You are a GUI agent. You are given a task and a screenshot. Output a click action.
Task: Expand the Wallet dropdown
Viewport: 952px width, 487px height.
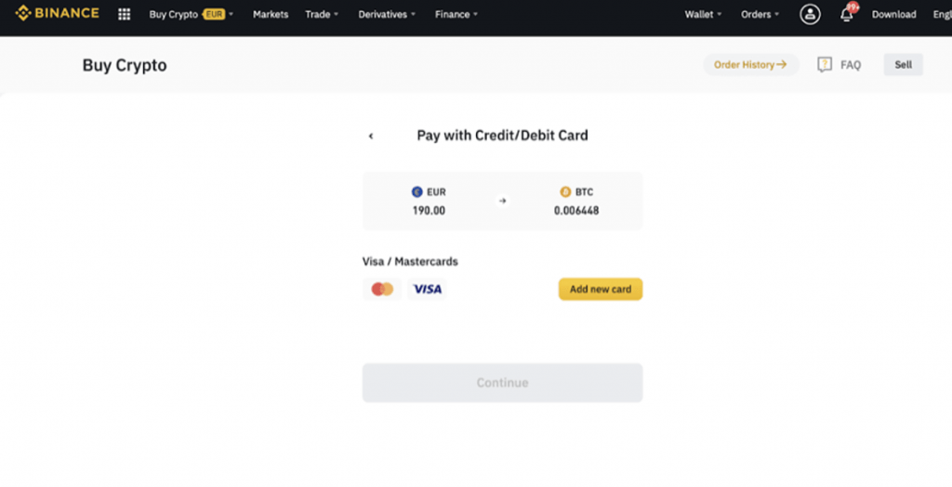click(703, 15)
